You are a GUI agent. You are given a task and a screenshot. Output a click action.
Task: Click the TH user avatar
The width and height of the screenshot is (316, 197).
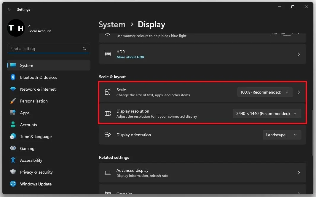tap(16, 28)
